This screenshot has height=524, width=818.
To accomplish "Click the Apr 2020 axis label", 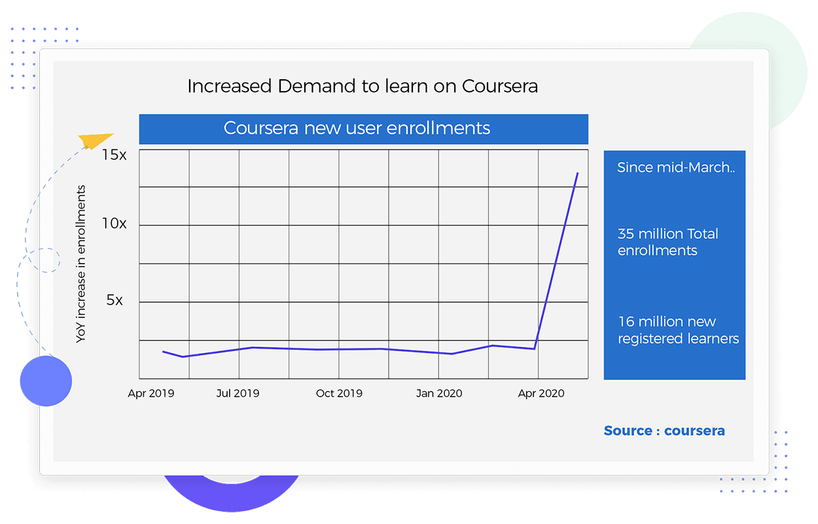I will (x=541, y=393).
